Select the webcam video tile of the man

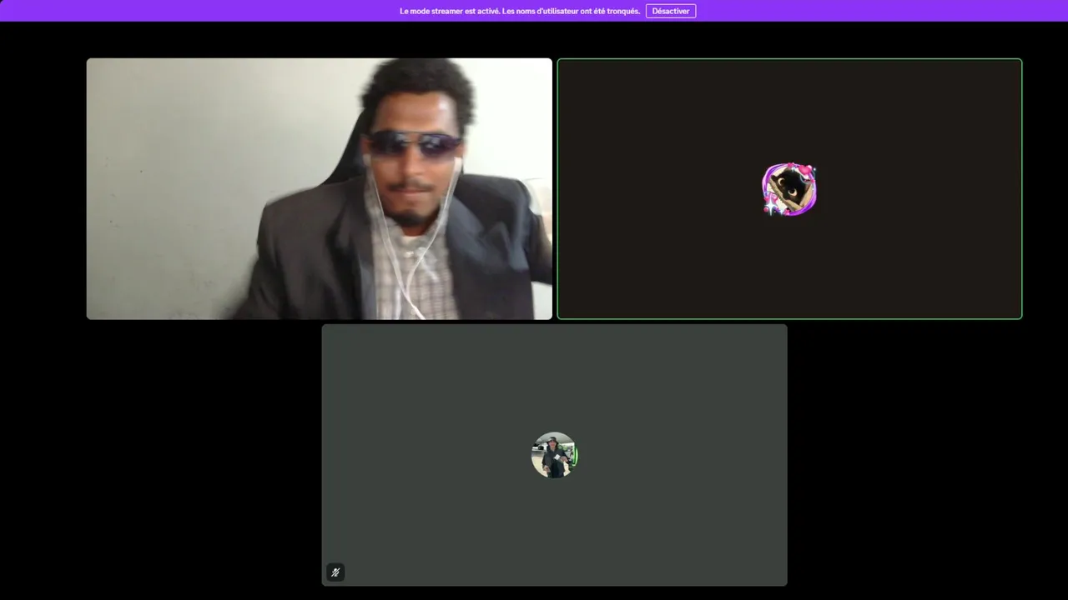(x=319, y=188)
